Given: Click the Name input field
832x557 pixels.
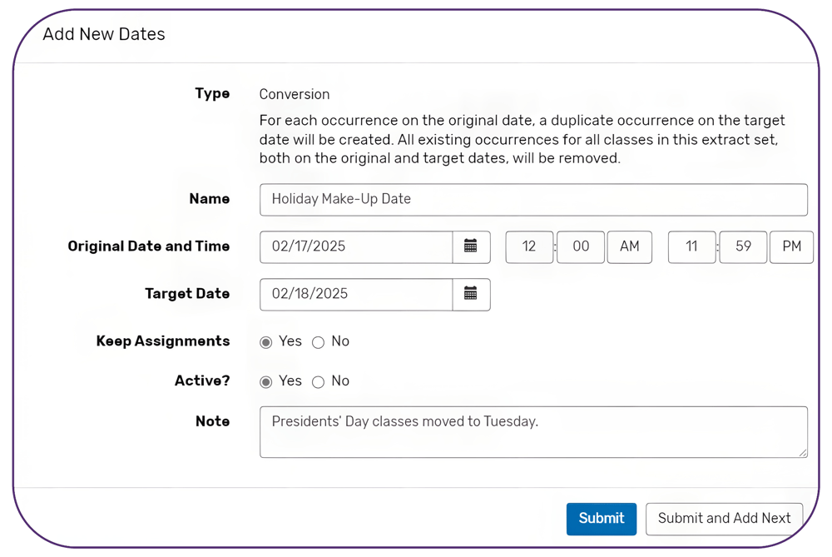Looking at the screenshot, I should click(x=533, y=200).
